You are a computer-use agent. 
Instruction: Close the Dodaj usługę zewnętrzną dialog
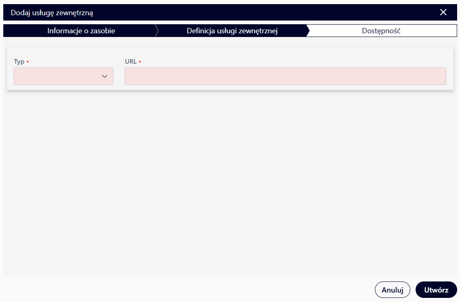pos(443,12)
